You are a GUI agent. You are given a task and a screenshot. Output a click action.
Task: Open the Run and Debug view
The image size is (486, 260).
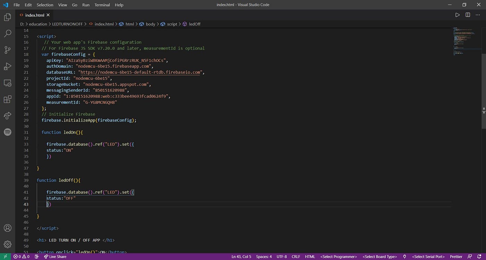(7, 66)
